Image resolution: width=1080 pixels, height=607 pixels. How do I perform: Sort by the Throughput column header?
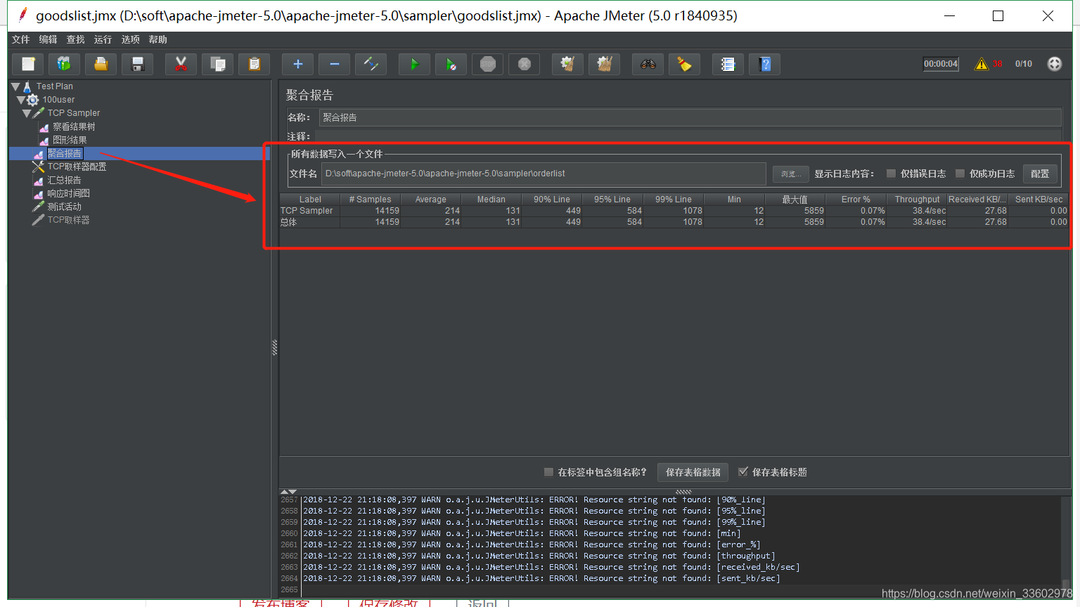(x=917, y=200)
